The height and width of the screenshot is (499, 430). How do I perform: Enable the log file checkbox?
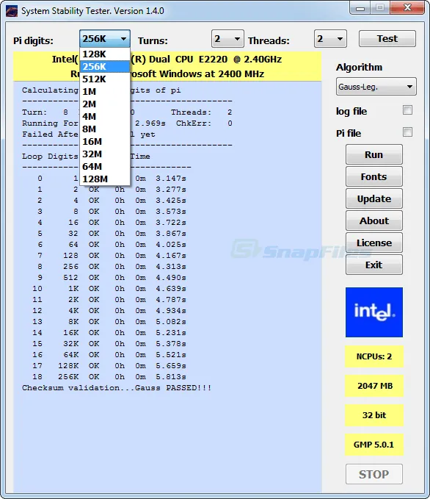[x=407, y=110]
